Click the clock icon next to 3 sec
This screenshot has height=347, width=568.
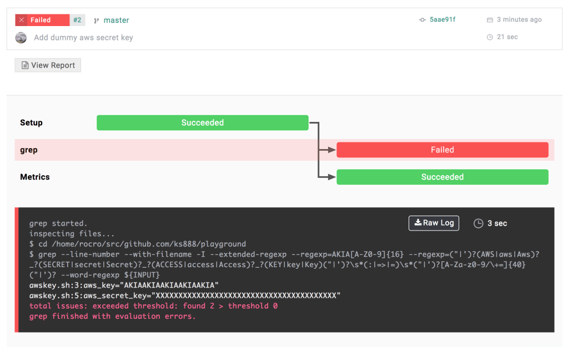point(478,223)
